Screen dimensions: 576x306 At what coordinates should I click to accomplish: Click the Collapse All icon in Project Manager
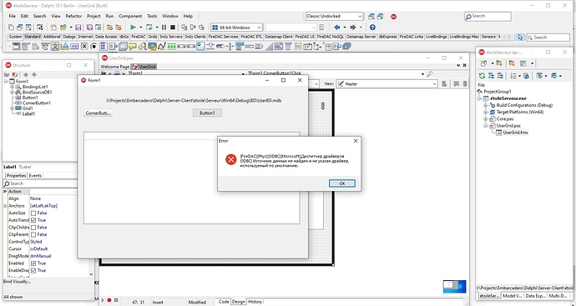(500, 76)
